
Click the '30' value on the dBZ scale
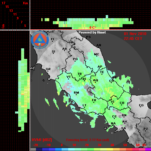point(100,145)
